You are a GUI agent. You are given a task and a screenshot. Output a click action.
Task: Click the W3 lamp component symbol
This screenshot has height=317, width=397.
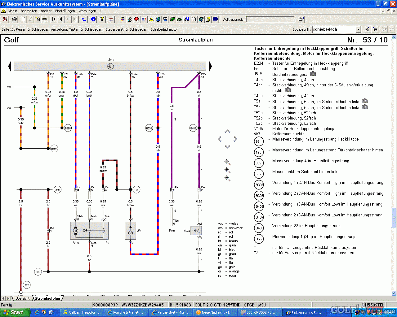click(131, 231)
